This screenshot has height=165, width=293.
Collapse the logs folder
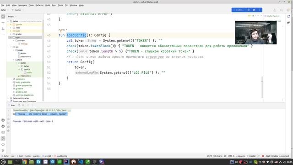click(11, 38)
